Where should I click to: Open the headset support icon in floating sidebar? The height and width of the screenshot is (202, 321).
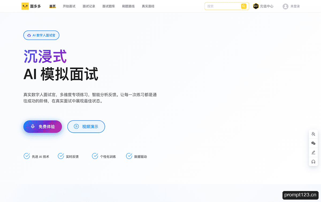click(x=314, y=162)
